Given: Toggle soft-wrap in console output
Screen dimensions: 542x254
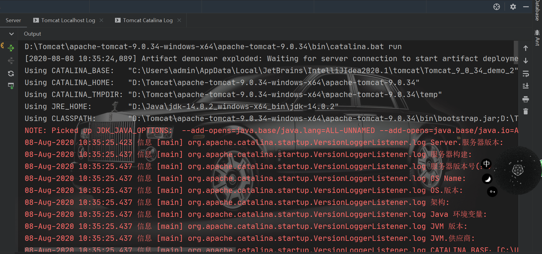Looking at the screenshot, I should click(526, 73).
